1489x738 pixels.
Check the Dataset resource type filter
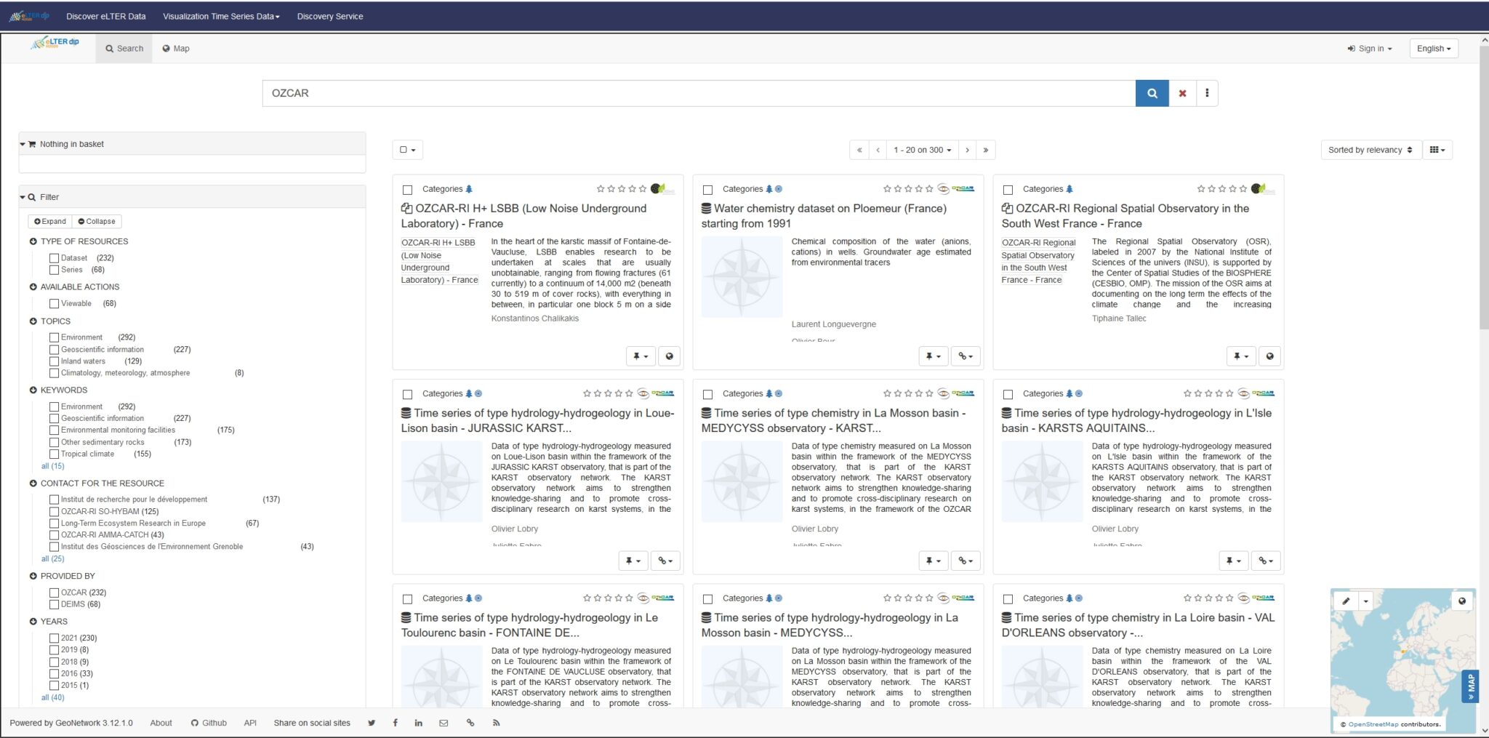[55, 258]
